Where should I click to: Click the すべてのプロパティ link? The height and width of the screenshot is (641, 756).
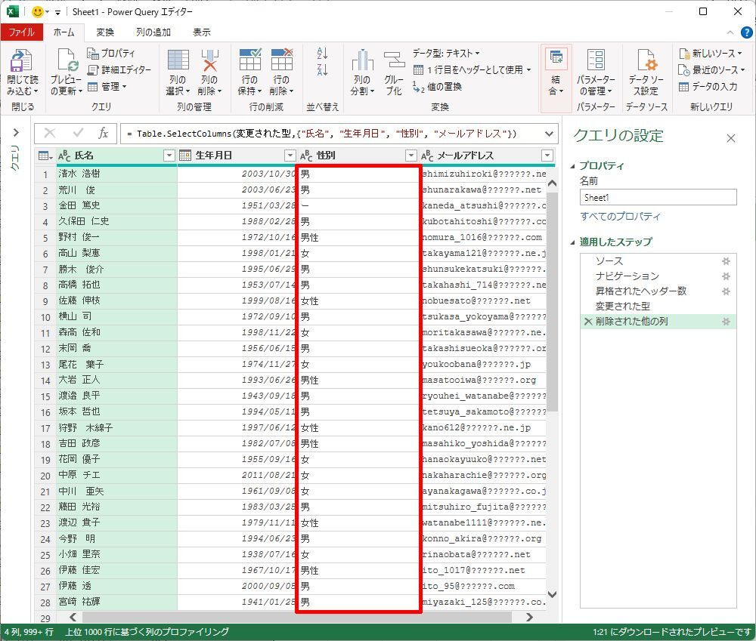click(x=620, y=217)
